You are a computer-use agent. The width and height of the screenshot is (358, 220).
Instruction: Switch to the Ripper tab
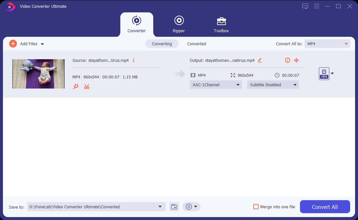(179, 24)
